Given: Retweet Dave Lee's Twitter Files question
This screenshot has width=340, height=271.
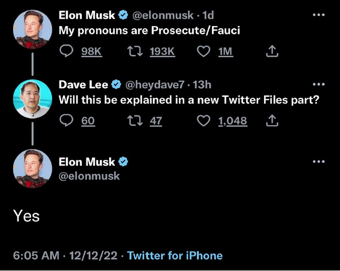Looking at the screenshot, I should point(135,121).
